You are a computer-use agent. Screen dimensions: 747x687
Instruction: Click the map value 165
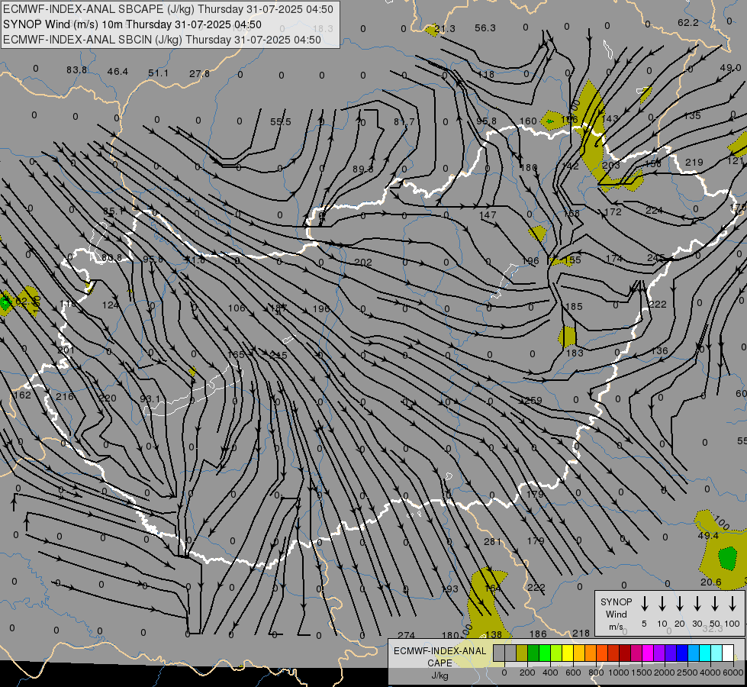point(237,354)
